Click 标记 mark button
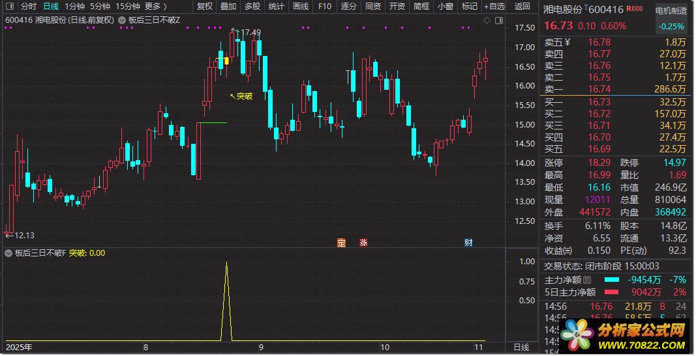 pos(469,7)
